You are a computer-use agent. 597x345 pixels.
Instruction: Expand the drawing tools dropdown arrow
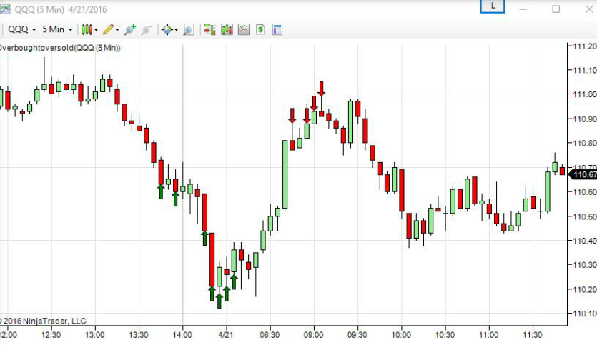[x=117, y=30]
